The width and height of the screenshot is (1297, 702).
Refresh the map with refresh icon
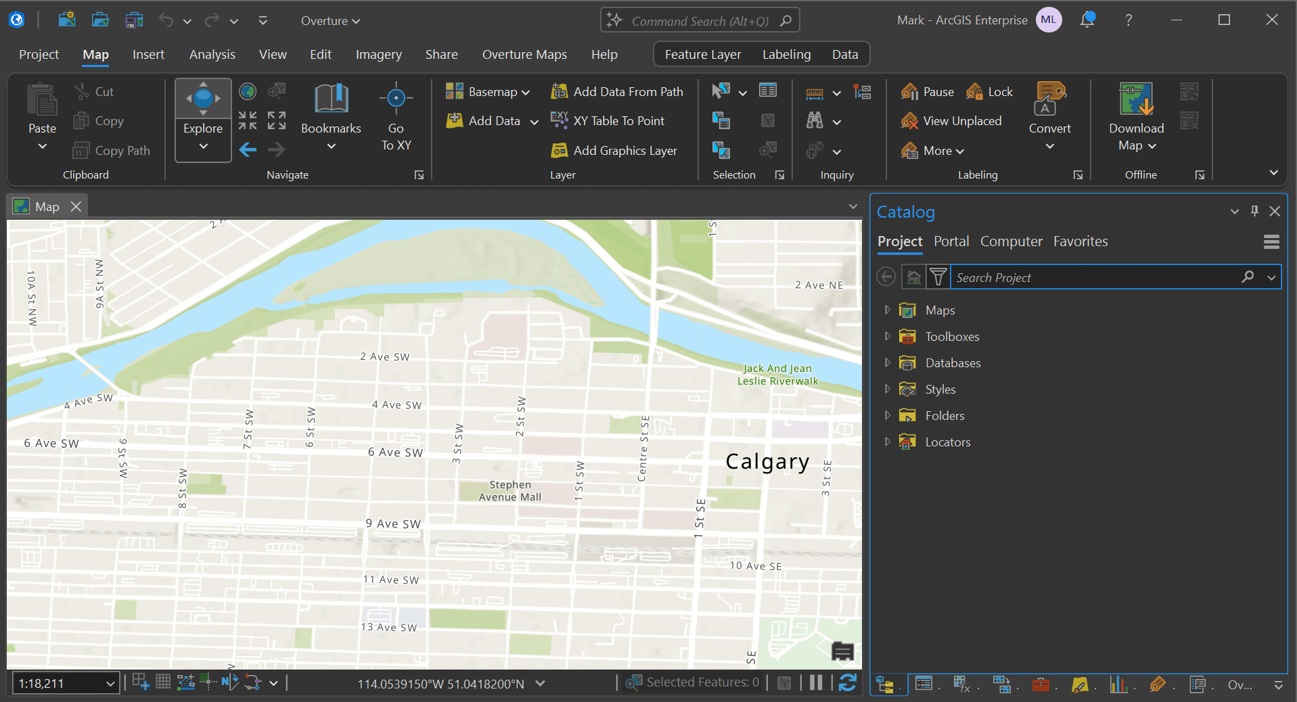click(848, 682)
